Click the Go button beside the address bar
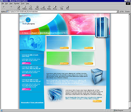Image resolution: width=131 pixels, height=112 pixels. (x=122, y=11)
